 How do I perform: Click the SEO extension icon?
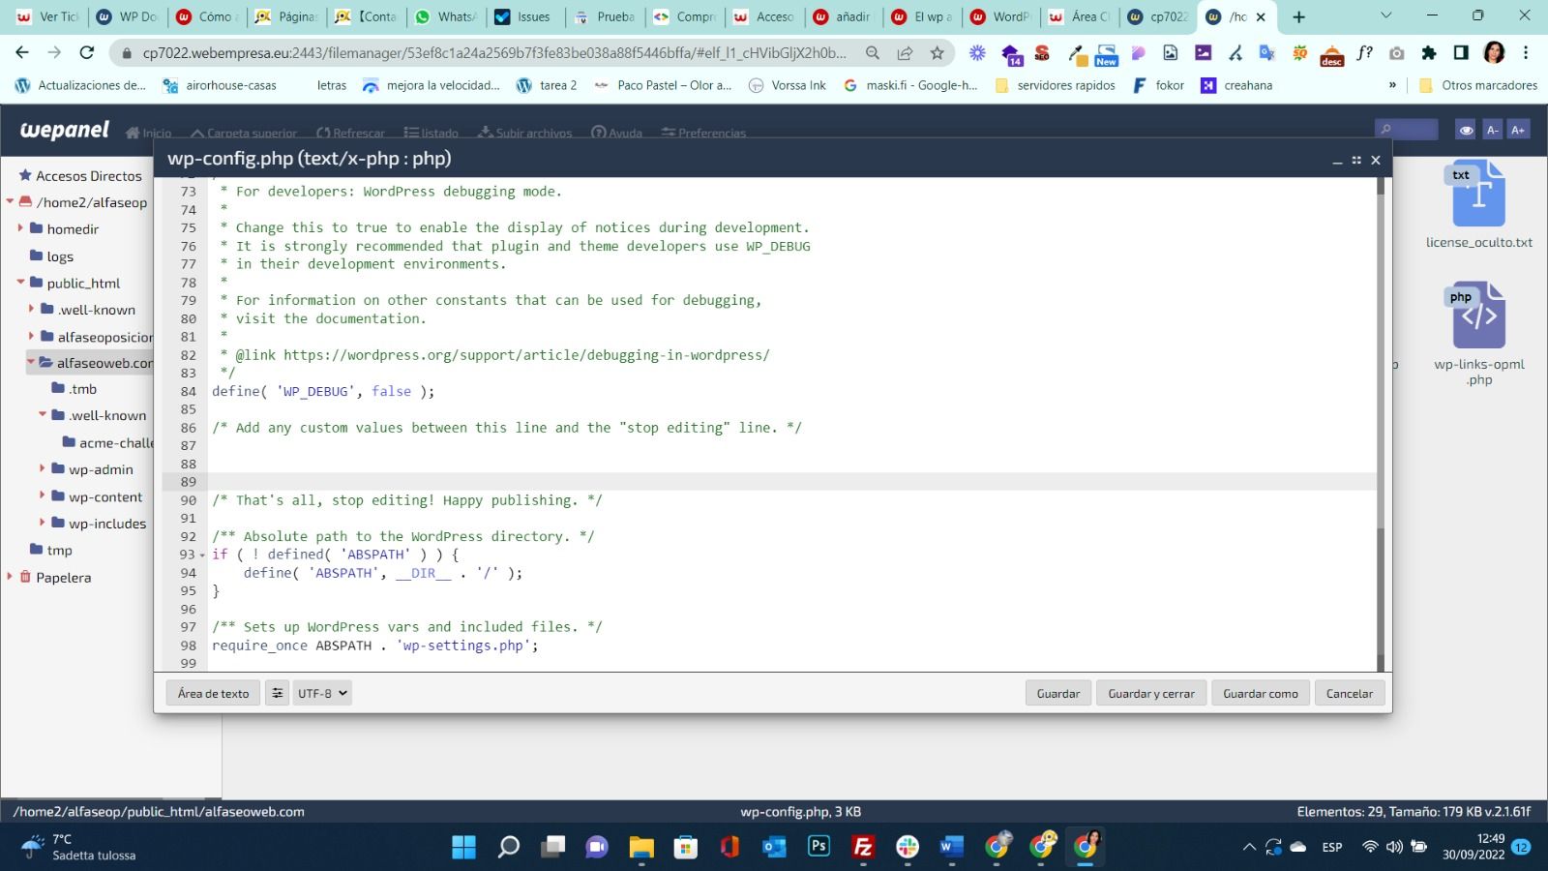pyautogui.click(x=1042, y=53)
